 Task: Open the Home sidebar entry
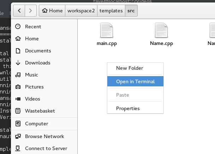[x=44, y=39]
